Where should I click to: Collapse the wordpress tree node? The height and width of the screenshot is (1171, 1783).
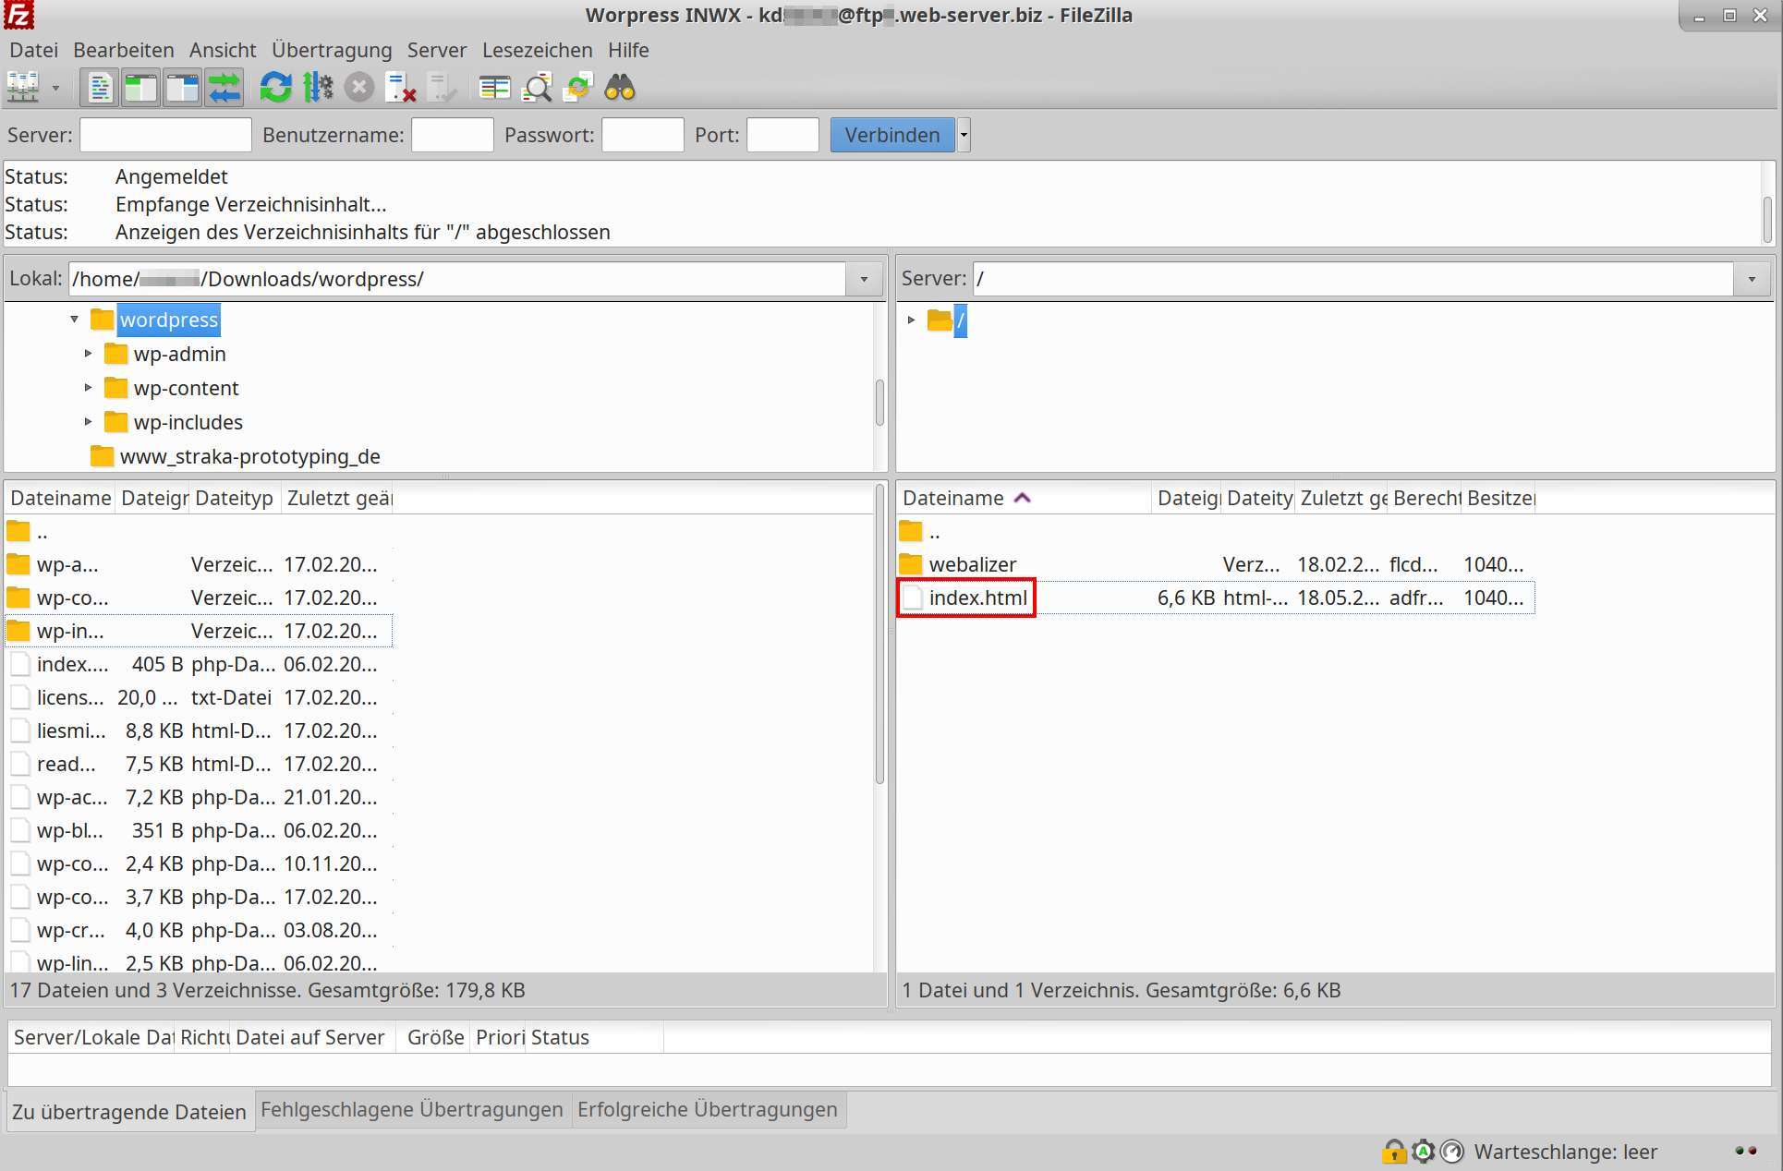click(74, 320)
